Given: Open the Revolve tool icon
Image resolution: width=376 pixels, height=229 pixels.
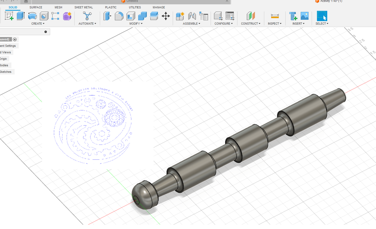Looking at the screenshot, I should pos(32,16).
